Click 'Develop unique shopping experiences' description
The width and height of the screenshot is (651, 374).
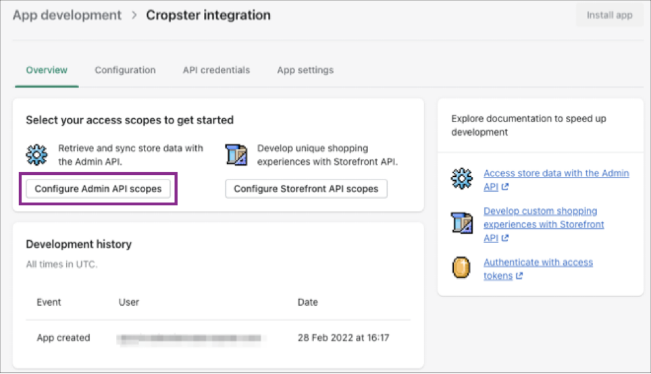(x=327, y=155)
